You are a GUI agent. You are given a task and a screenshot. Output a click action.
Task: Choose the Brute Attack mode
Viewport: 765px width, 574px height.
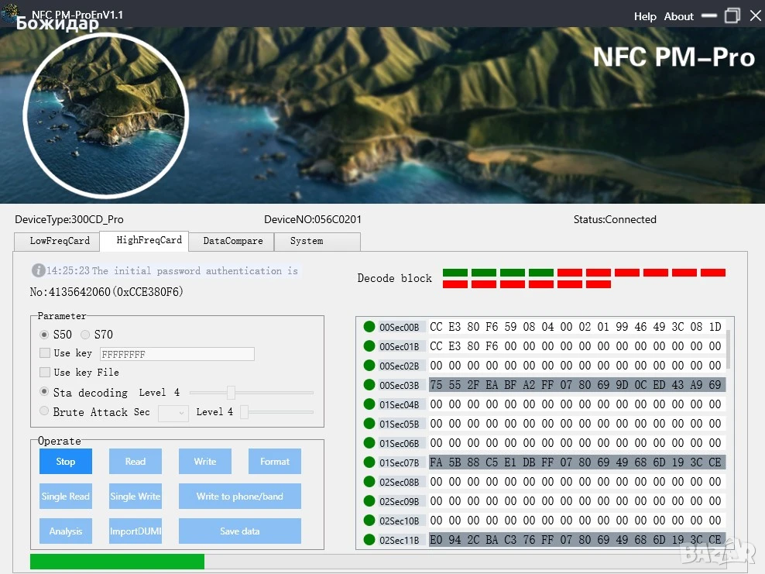44,411
